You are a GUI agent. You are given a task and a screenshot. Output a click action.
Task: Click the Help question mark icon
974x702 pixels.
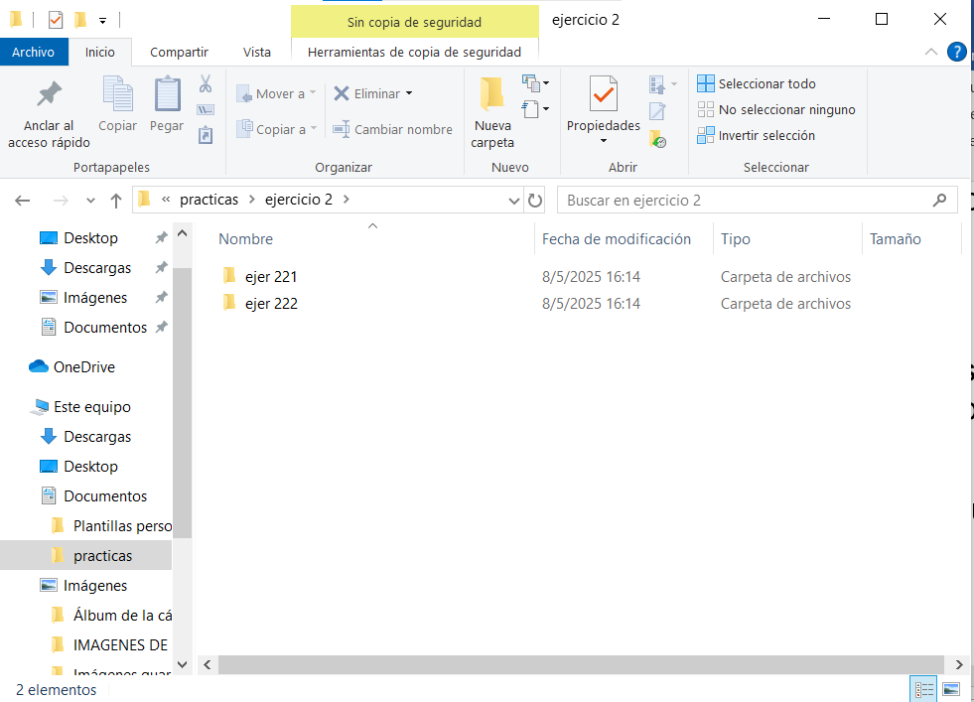[957, 53]
